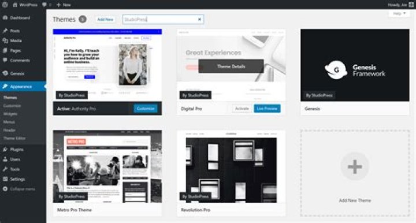
Task: Activate the Digital Pro theme
Action: pyautogui.click(x=242, y=109)
